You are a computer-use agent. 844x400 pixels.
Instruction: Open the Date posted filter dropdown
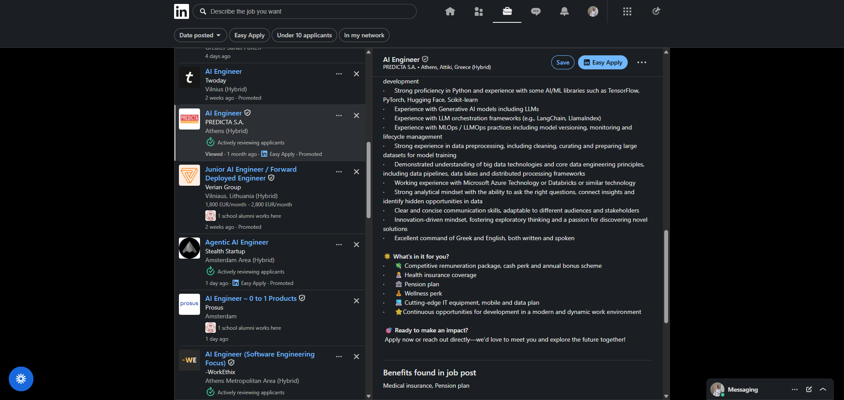pyautogui.click(x=200, y=35)
